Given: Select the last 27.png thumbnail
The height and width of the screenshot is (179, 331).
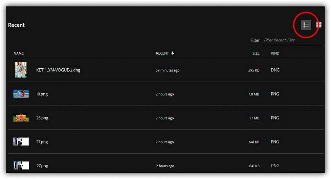Looking at the screenshot, I should 21,165.
